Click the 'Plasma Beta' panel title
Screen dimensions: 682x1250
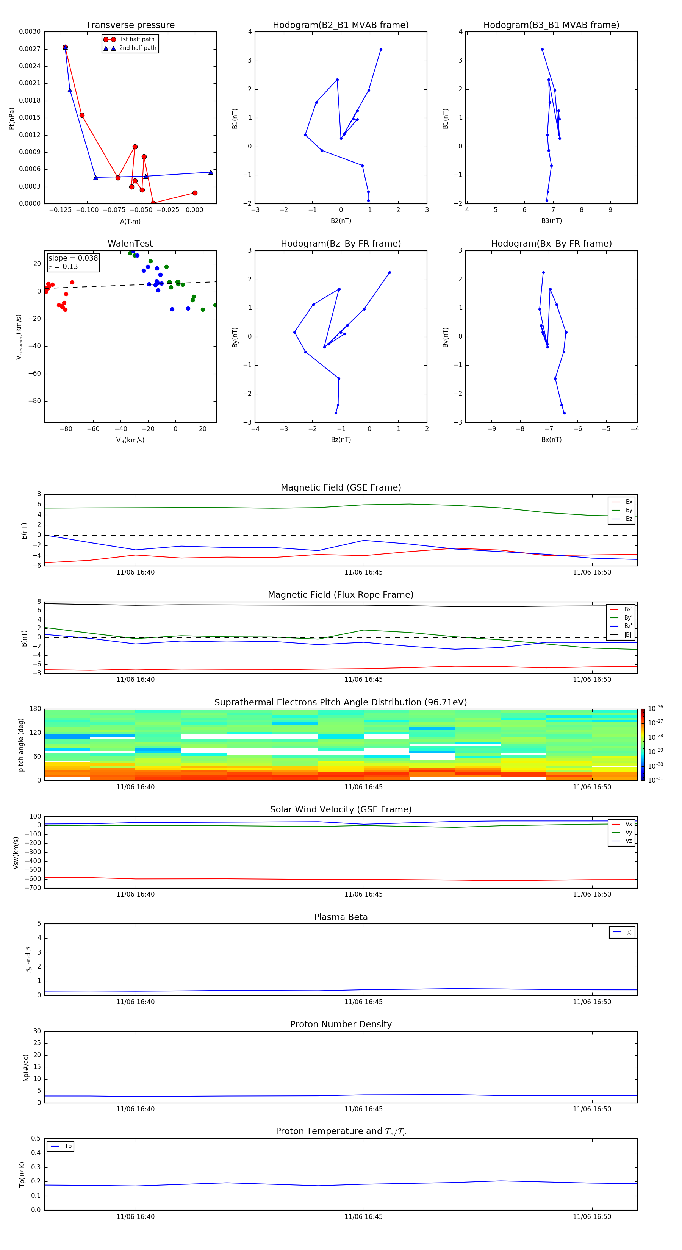click(x=341, y=917)
